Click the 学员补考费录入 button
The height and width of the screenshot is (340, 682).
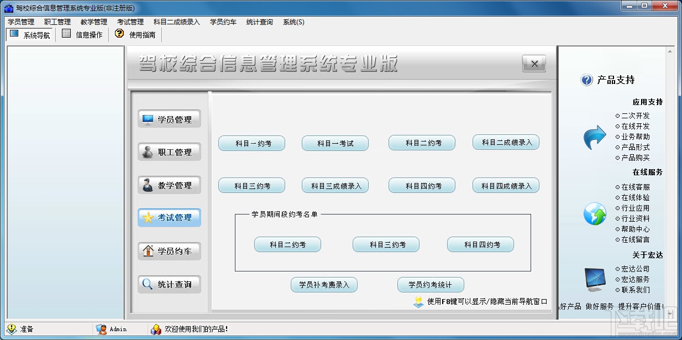pyautogui.click(x=324, y=285)
